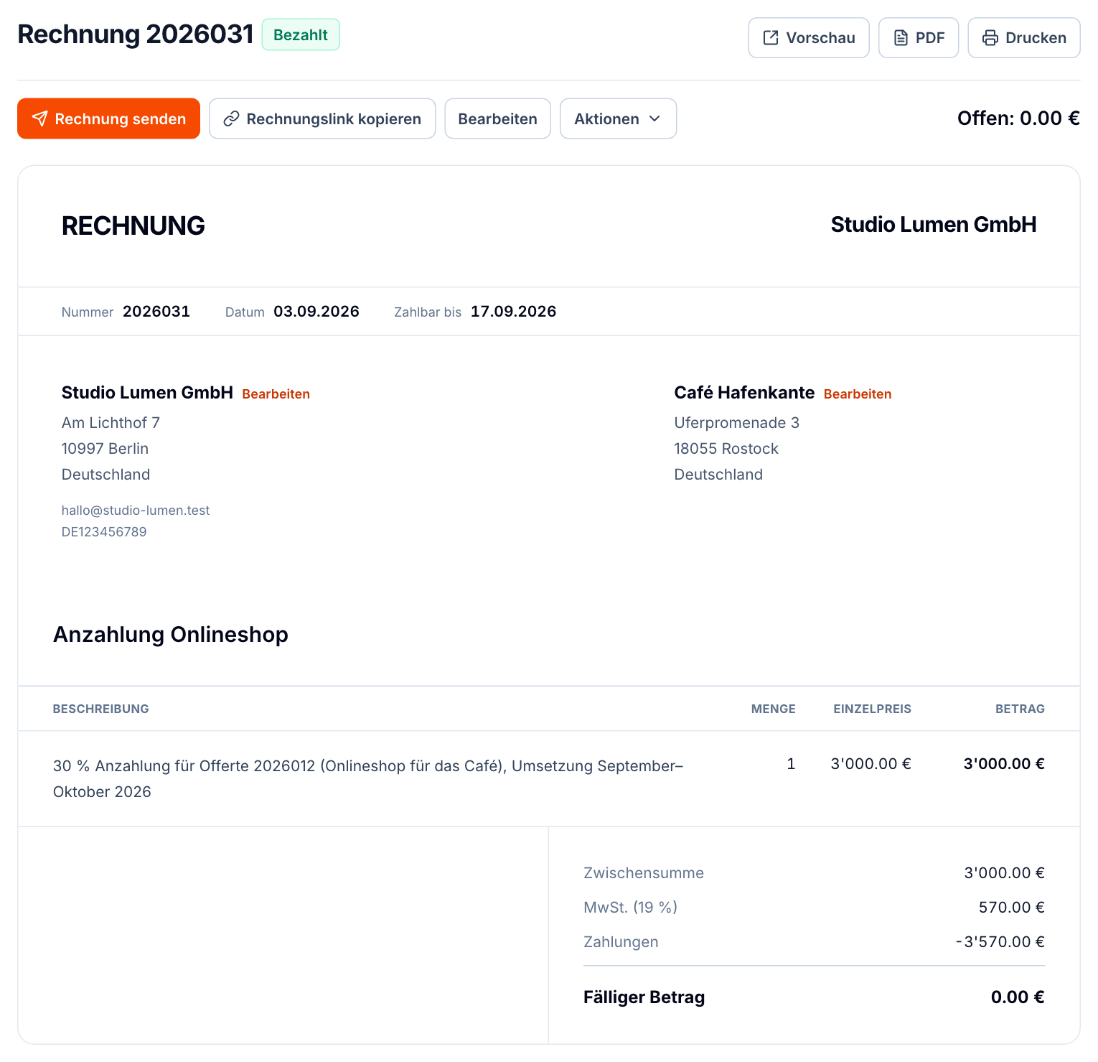Screen dimensions: 1098x1062
Task: Click the RECHNUNG document title
Action: coord(133,226)
